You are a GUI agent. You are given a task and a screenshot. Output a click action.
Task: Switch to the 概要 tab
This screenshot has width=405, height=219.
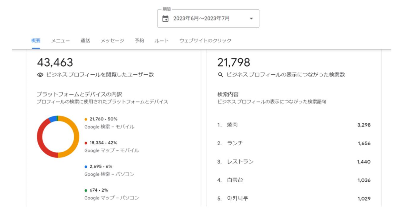36,41
